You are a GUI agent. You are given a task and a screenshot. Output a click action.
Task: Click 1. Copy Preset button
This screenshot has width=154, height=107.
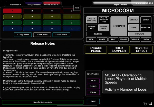[23, 34]
